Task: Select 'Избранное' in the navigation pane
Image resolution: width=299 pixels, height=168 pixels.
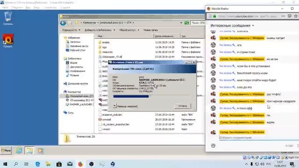Action: (72, 38)
